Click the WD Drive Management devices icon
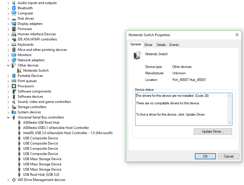 [x=14, y=180]
